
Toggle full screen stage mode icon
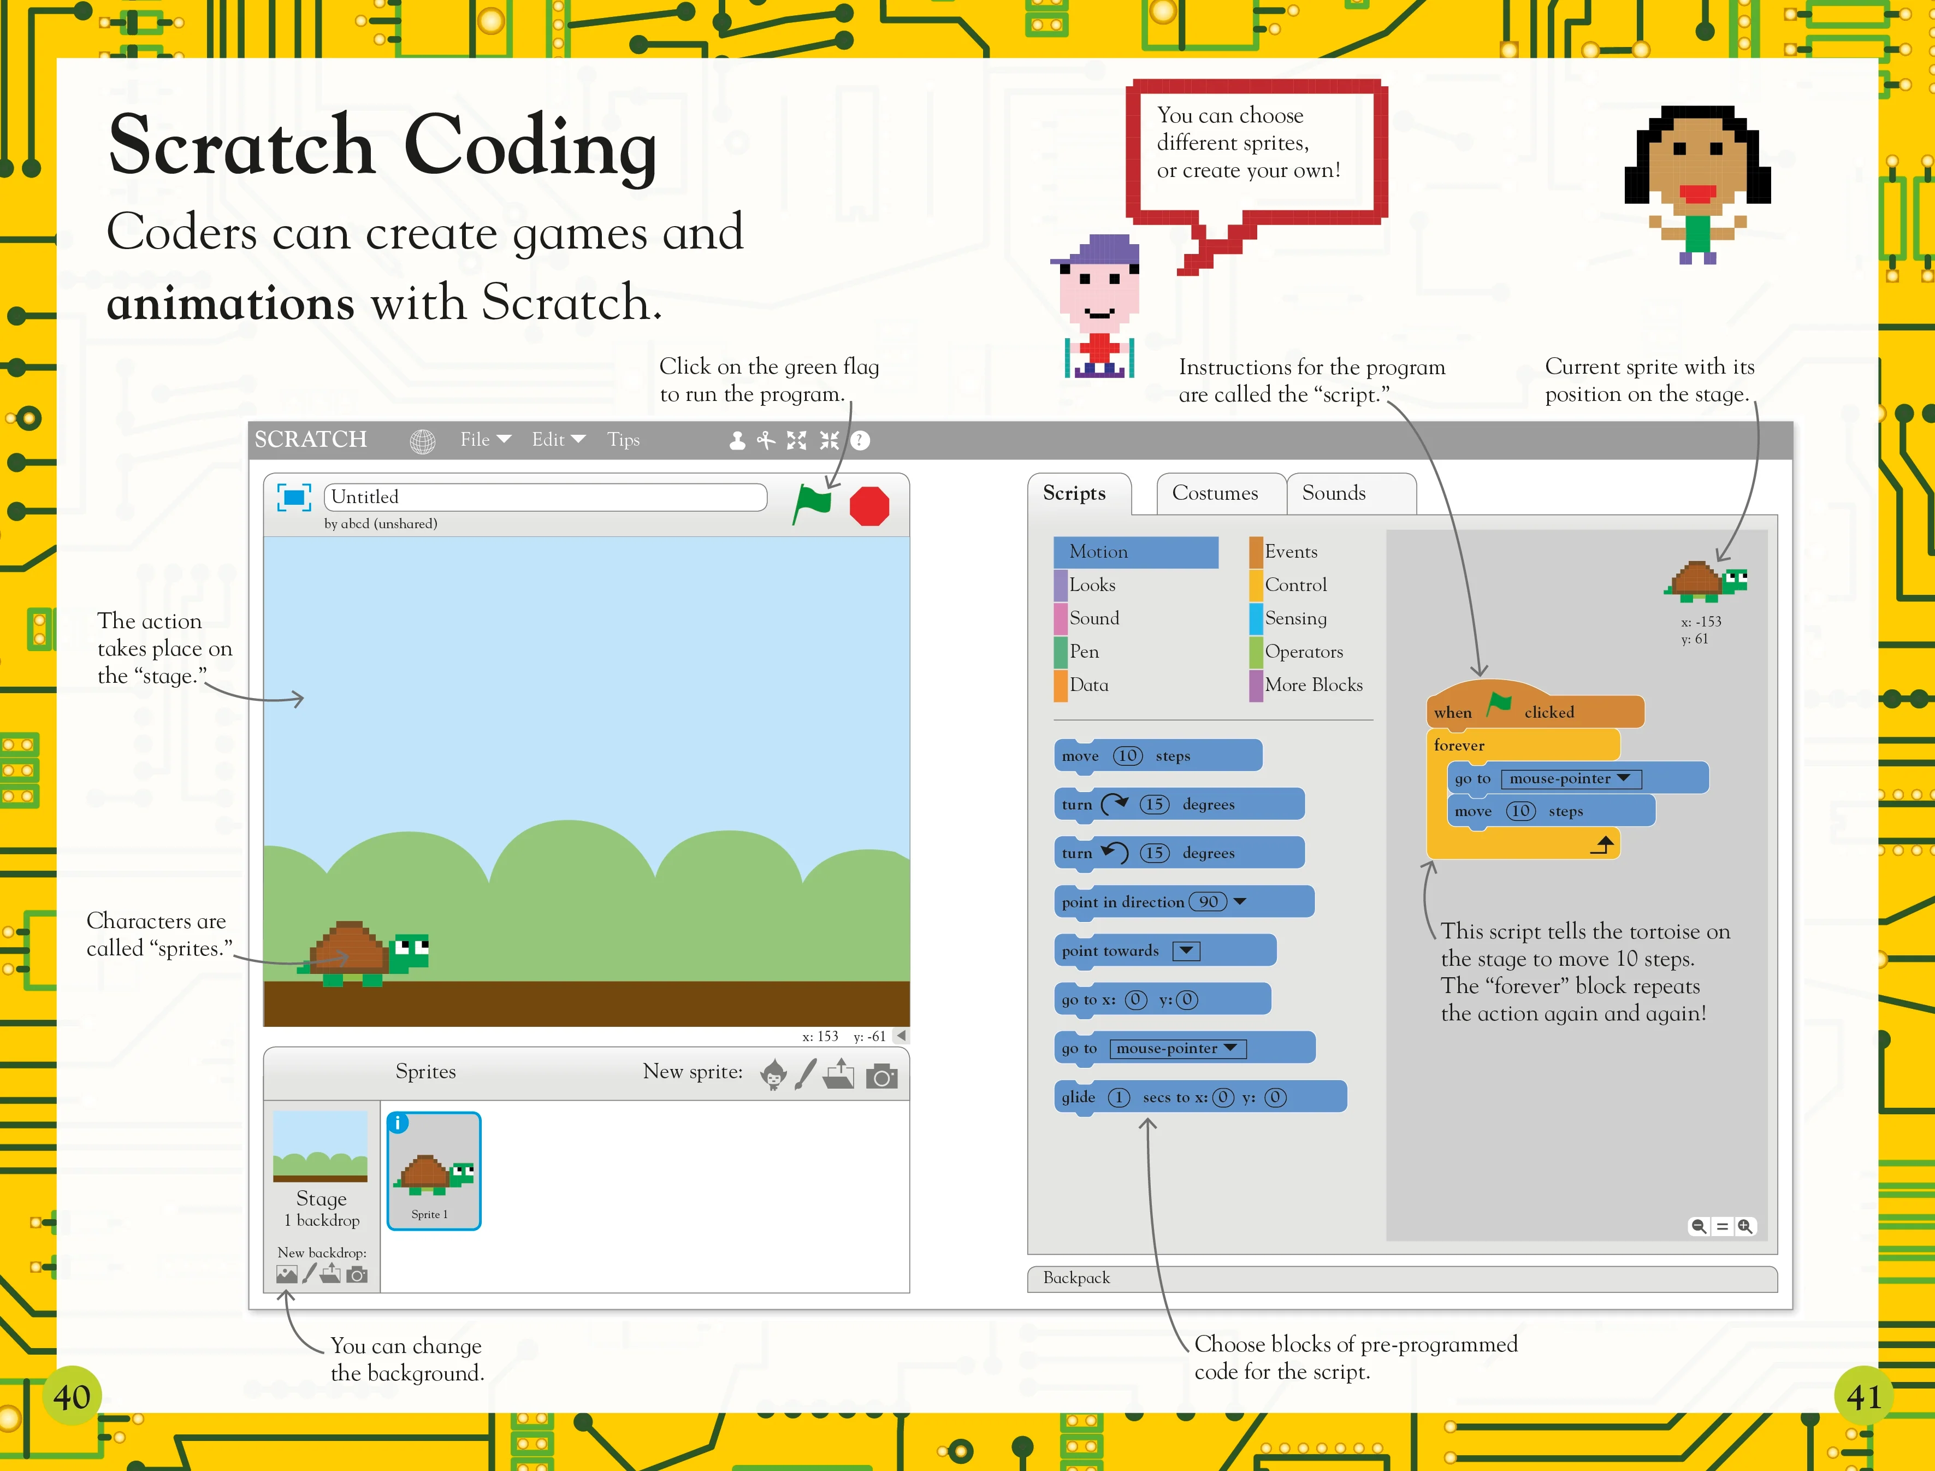294,497
